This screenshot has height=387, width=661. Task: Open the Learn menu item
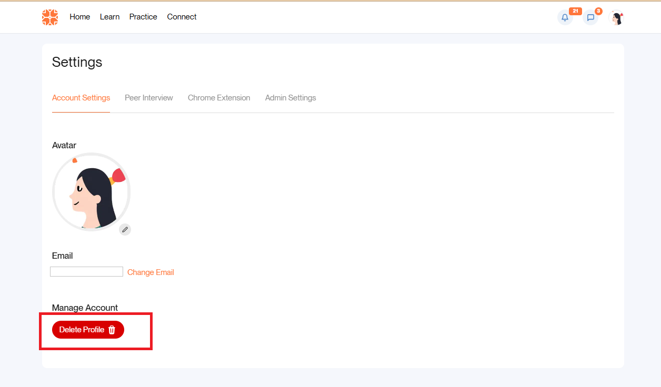coord(109,17)
